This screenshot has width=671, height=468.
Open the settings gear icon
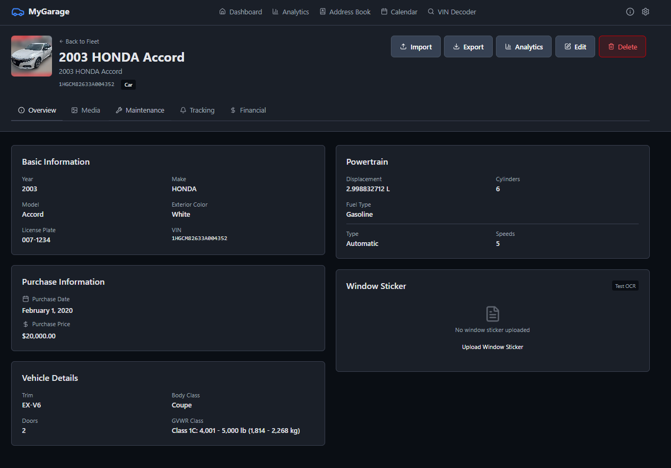click(x=646, y=12)
